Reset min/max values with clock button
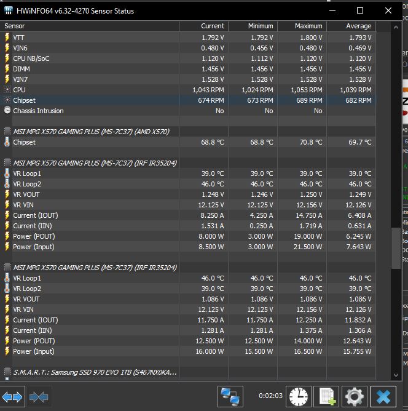This screenshot has height=411, width=408. [x=299, y=397]
